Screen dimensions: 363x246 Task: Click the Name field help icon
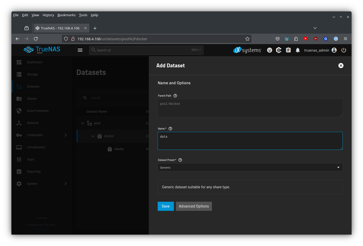click(170, 129)
